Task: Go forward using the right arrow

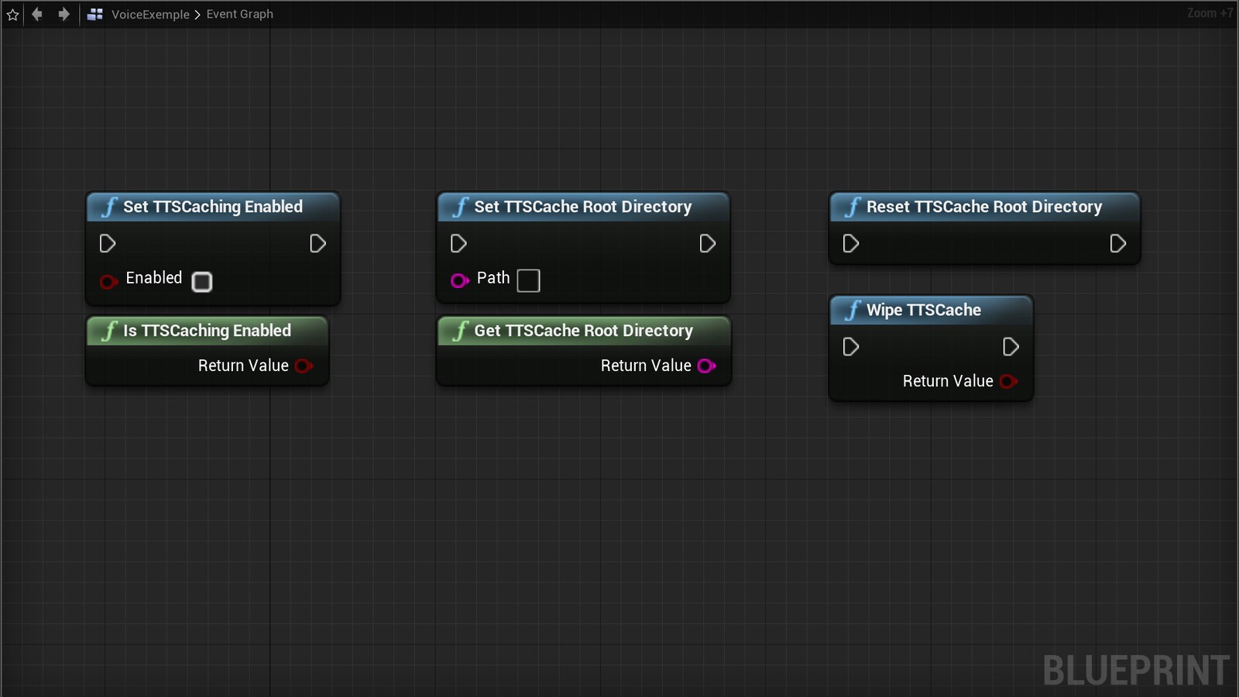Action: (63, 14)
